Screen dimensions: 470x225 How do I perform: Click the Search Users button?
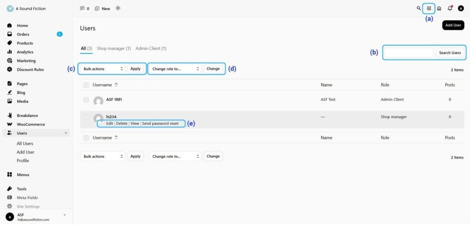450,53
